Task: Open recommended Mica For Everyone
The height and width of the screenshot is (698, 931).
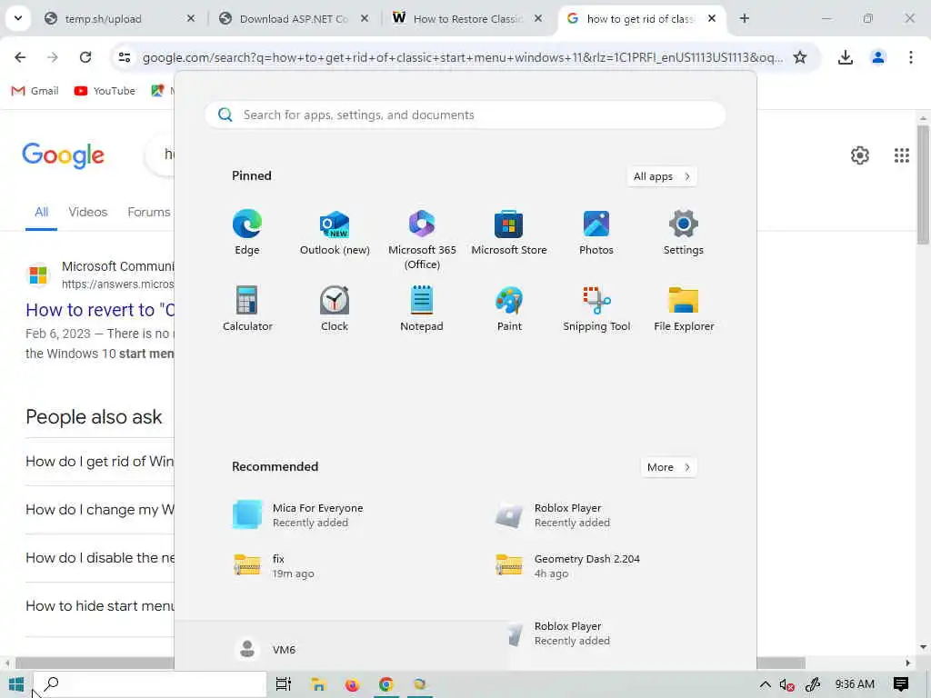Action: point(298,514)
